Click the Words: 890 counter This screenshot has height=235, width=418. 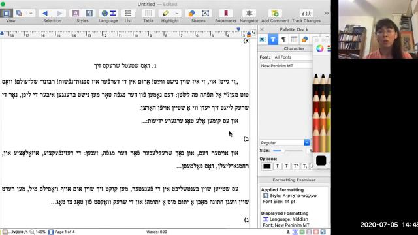(x=157, y=232)
